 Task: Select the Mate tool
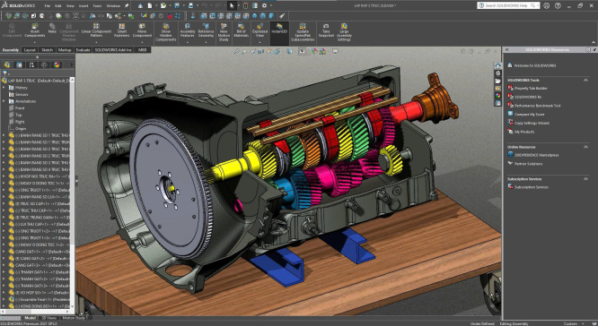tap(52, 29)
